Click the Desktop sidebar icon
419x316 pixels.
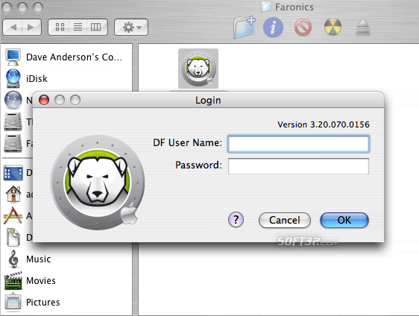click(13, 173)
